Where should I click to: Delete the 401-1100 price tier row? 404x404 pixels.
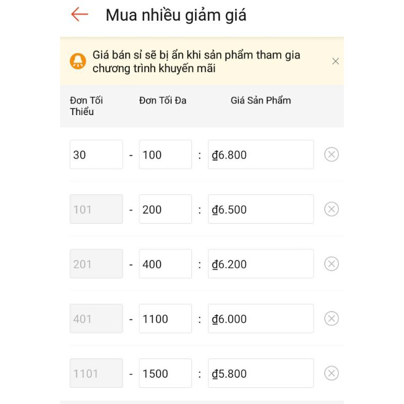click(331, 319)
